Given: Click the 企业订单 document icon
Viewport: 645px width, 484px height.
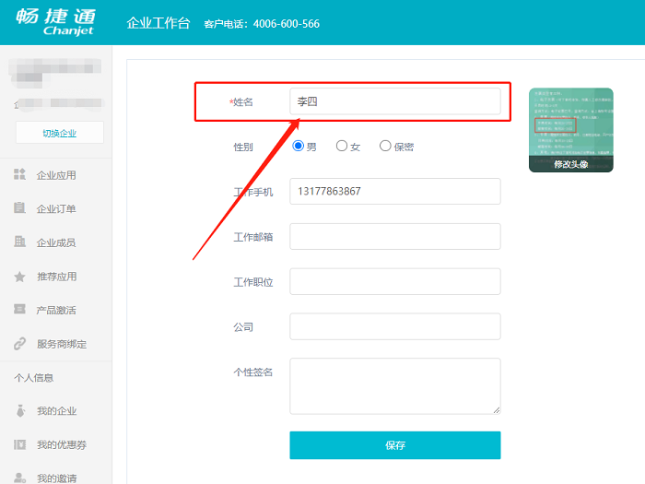Looking at the screenshot, I should click(x=19, y=207).
